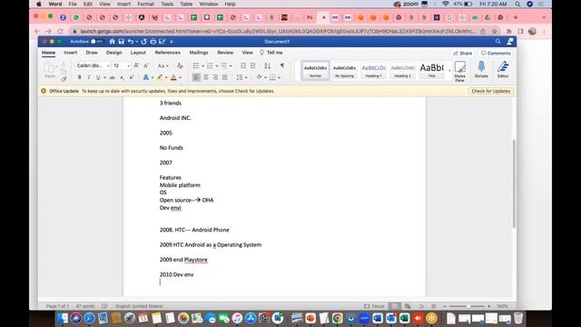
Task: Justify the paragraph text
Action: pyautogui.click(x=225, y=77)
